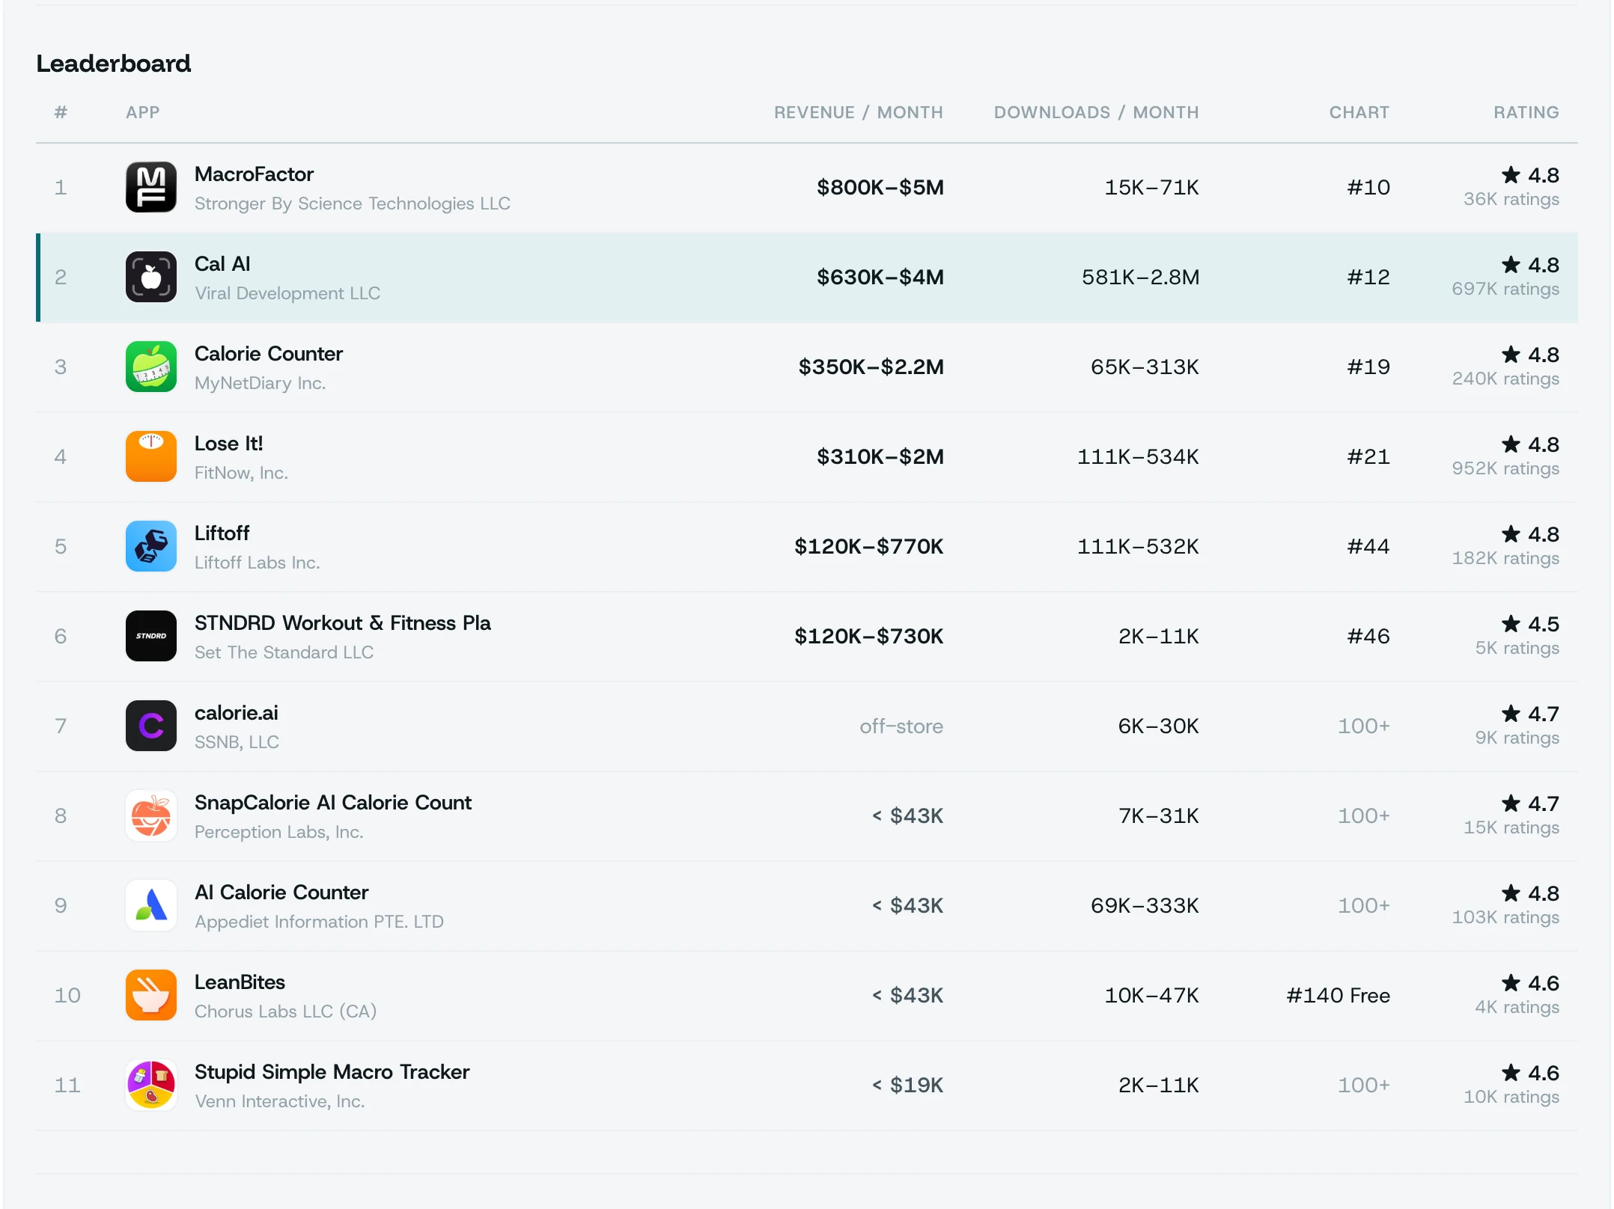
Task: Open the MacroFactor app name
Action: 254,174
